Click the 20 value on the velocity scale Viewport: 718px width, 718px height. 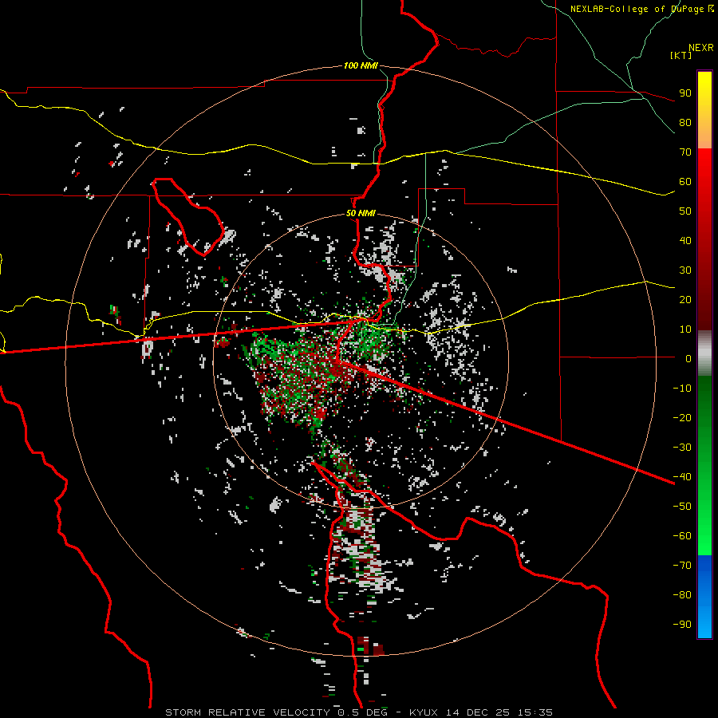685,300
